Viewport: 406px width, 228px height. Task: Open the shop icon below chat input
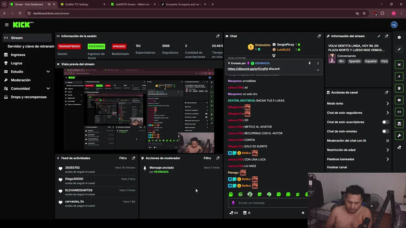click(245, 213)
